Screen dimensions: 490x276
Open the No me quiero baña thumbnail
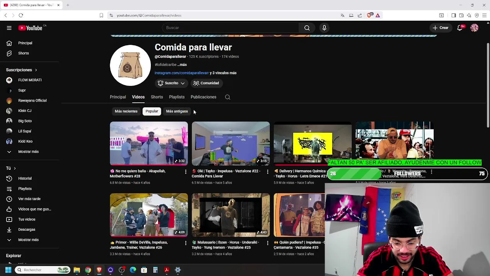click(x=149, y=143)
